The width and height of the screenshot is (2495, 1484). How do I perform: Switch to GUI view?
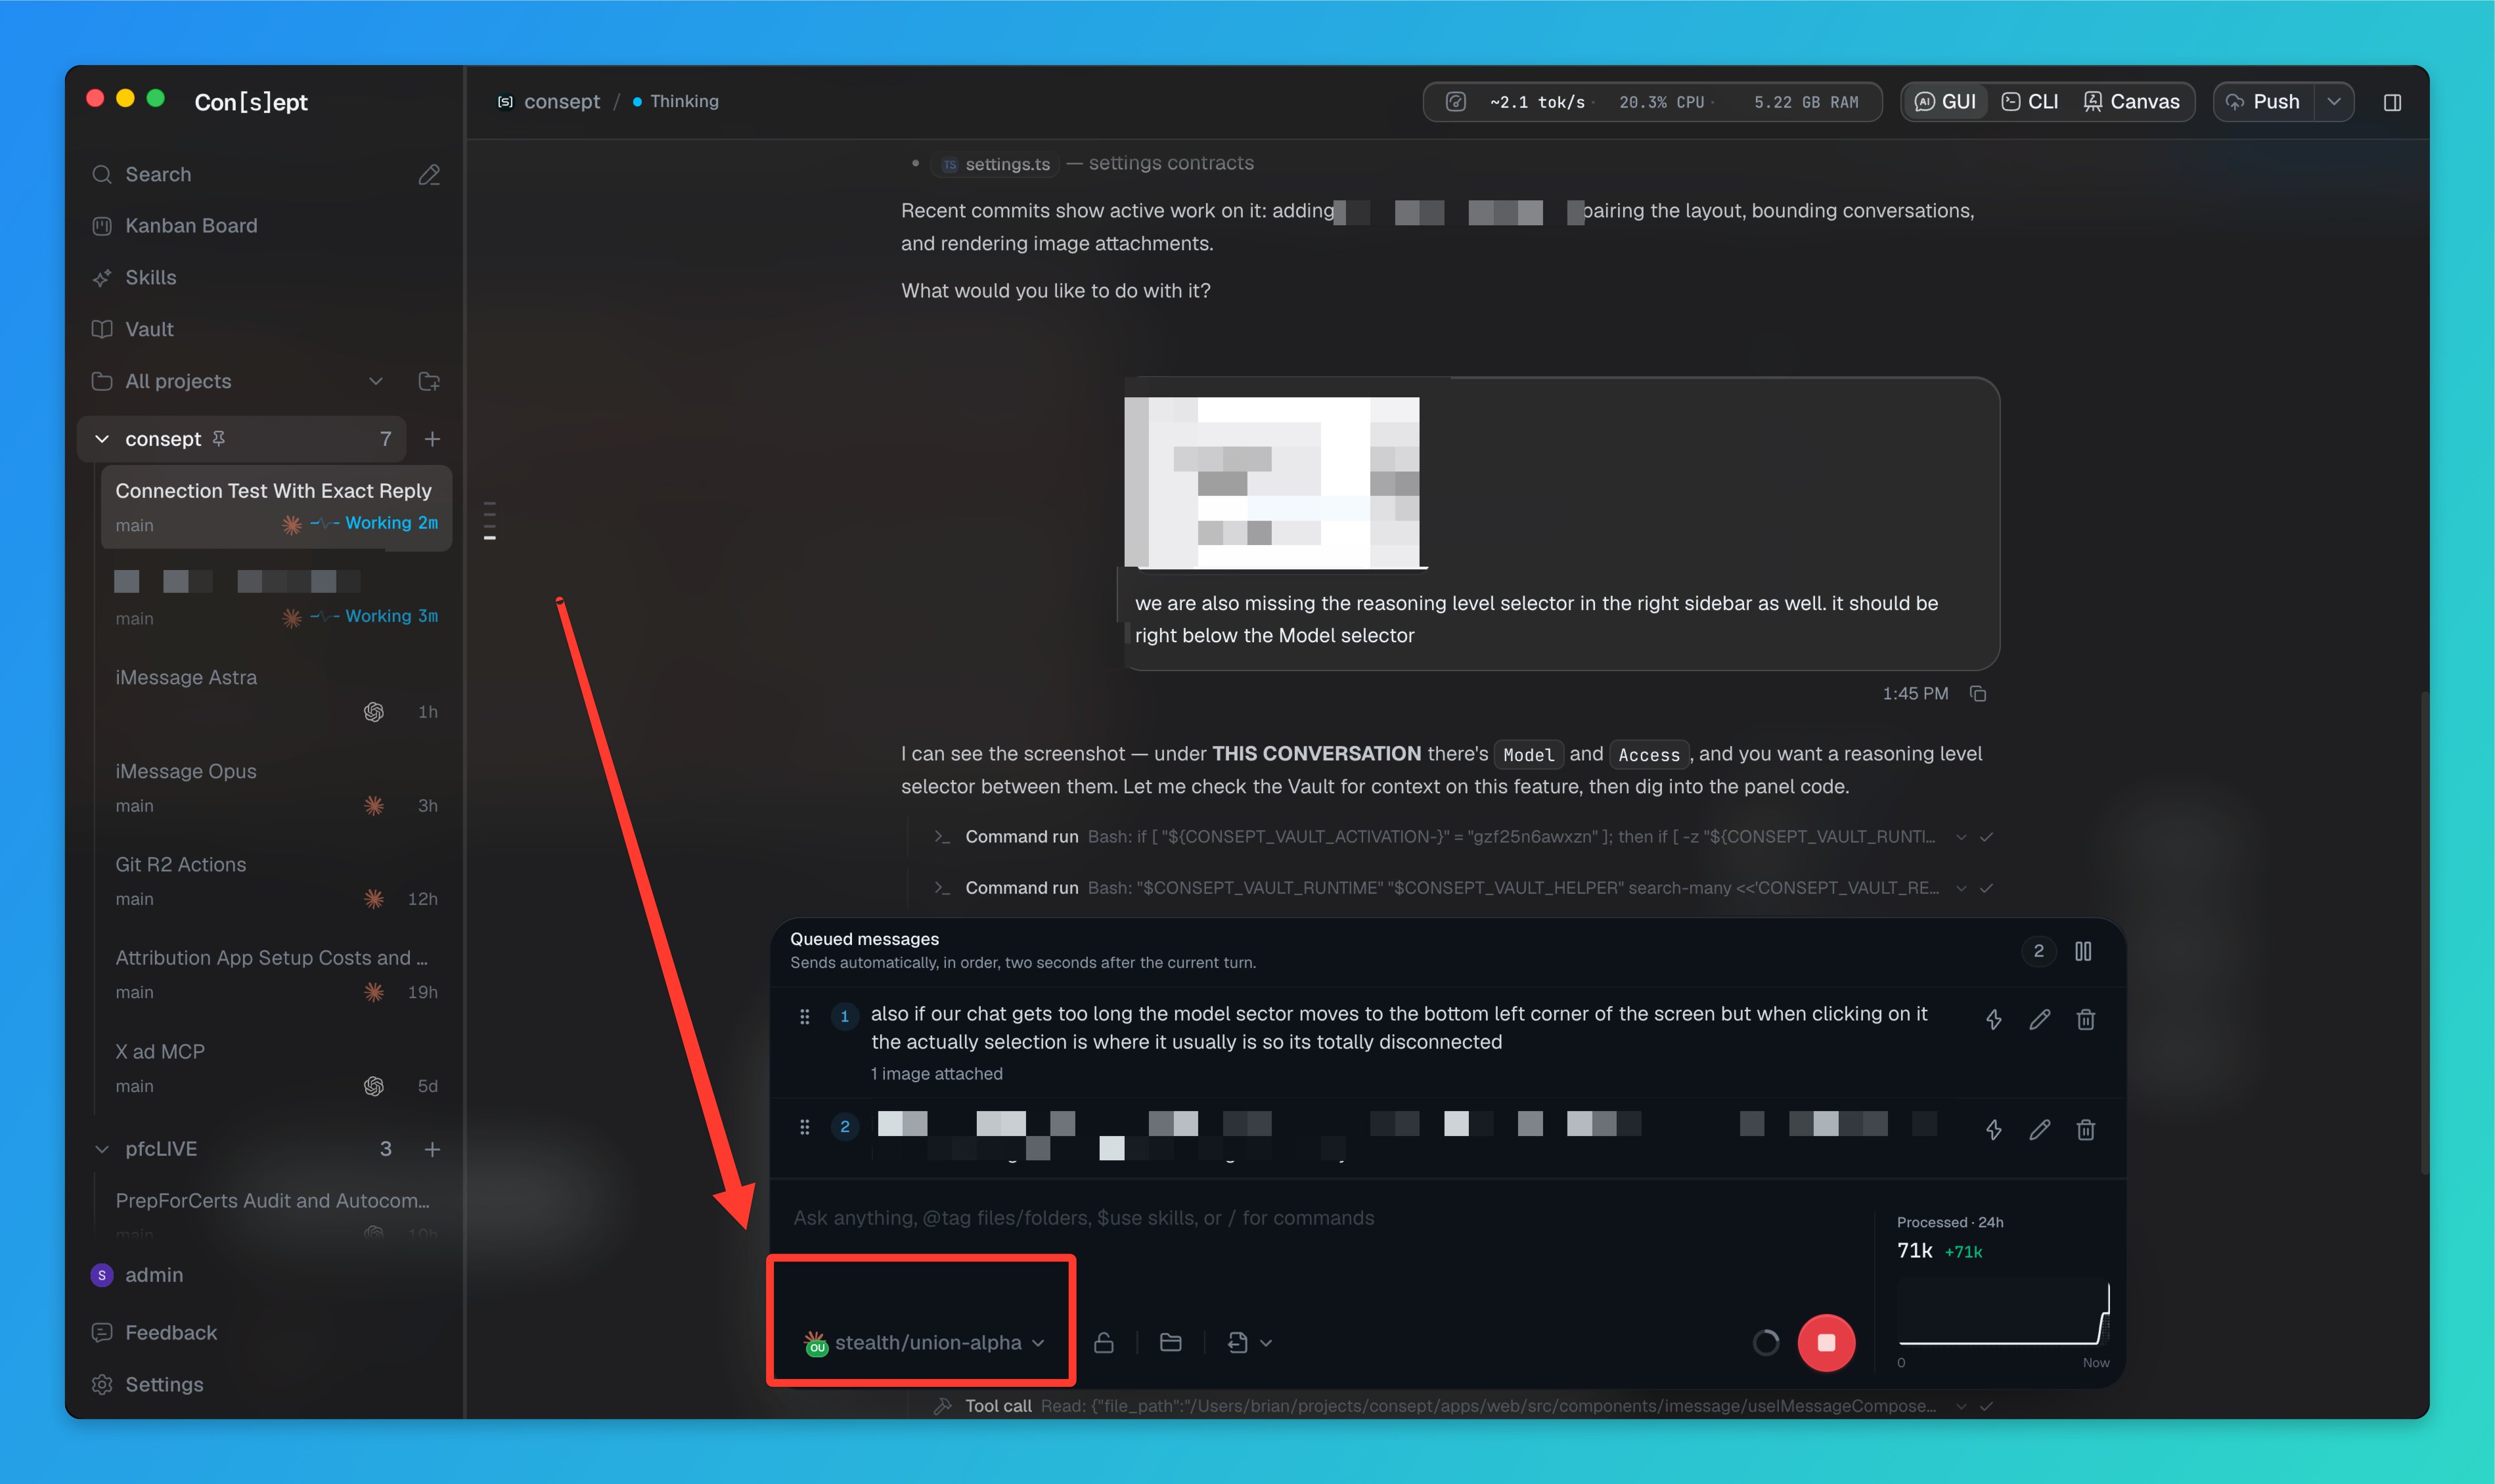tap(1944, 102)
